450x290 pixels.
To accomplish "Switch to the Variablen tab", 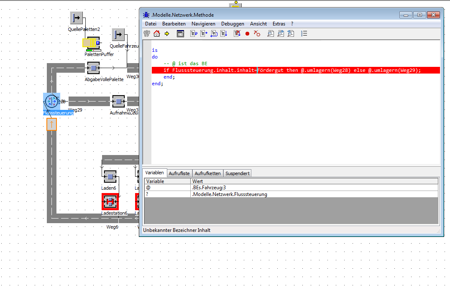I will tap(154, 173).
